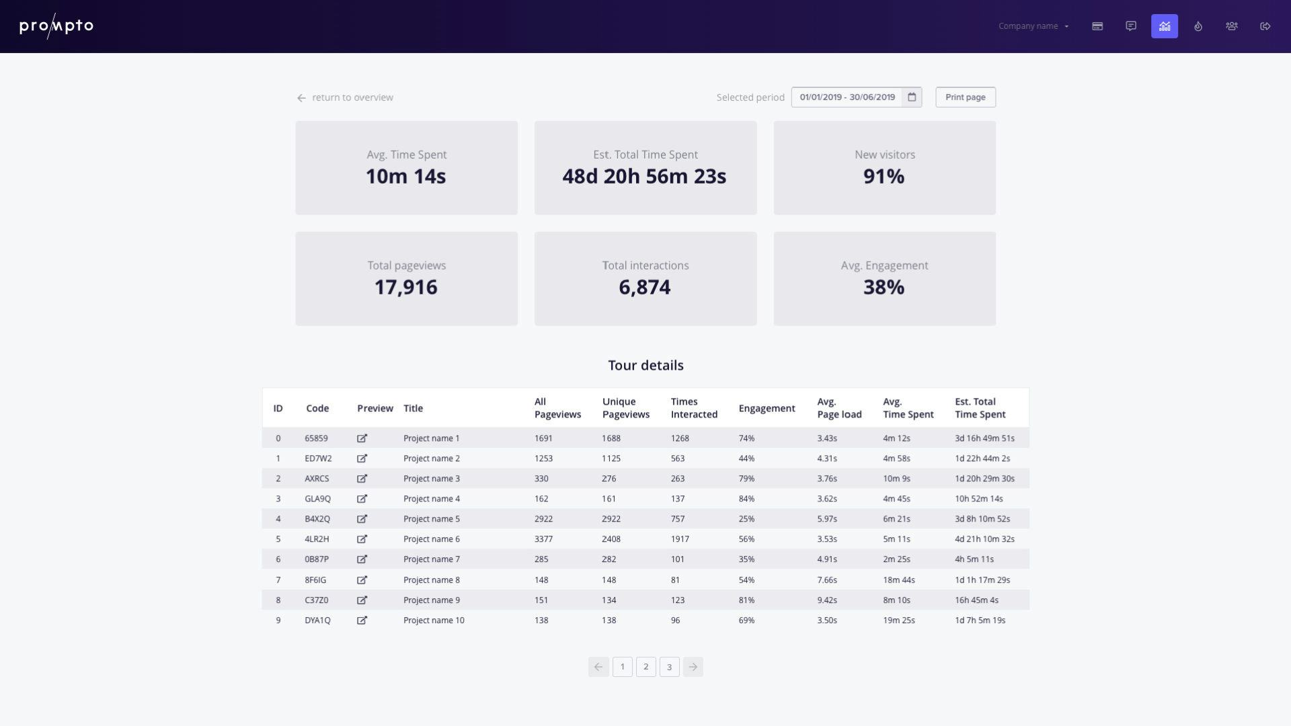Open the calendar icon in date field
Image resolution: width=1291 pixels, height=726 pixels.
tap(912, 97)
